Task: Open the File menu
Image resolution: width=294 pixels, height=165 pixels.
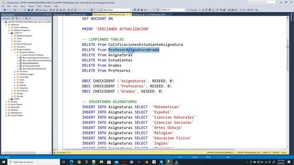Action: coord(3,6)
